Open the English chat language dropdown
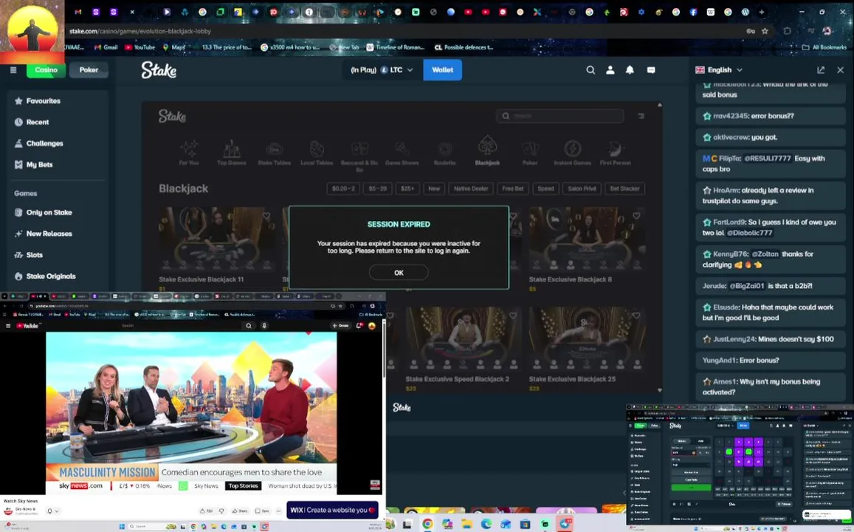The width and height of the screenshot is (854, 532). pos(719,69)
